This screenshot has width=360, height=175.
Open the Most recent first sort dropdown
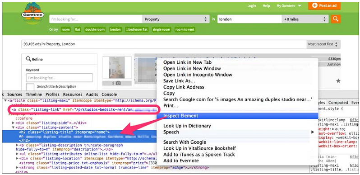coord(323,44)
